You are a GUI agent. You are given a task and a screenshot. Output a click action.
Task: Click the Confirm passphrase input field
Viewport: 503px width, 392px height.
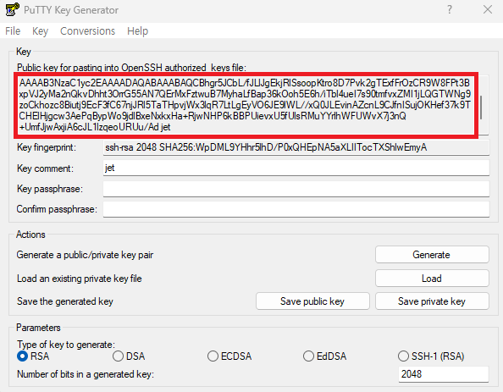[x=296, y=209]
